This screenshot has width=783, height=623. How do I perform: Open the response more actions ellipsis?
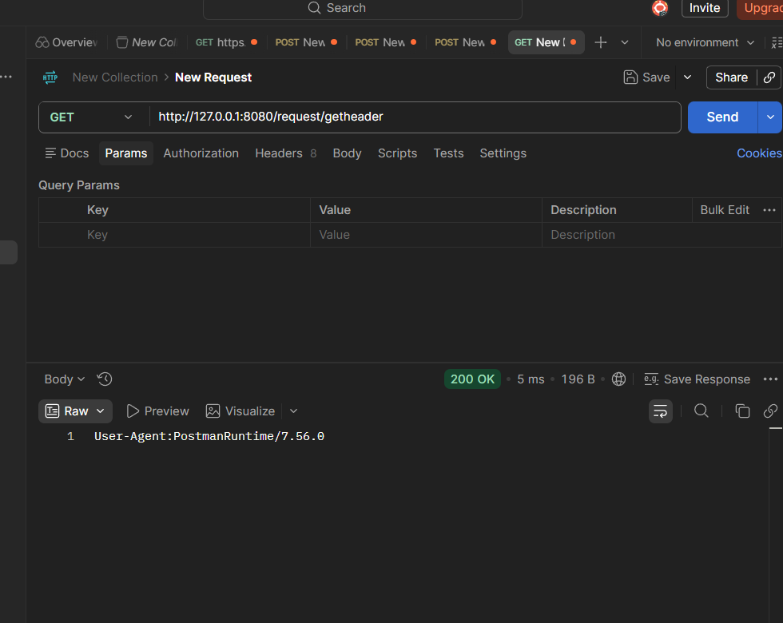coord(770,379)
